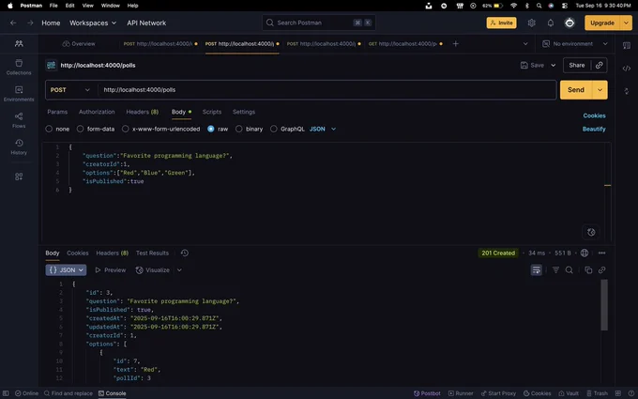638x399 pixels.
Task: Toggle word wrap in response body
Action: (537, 270)
